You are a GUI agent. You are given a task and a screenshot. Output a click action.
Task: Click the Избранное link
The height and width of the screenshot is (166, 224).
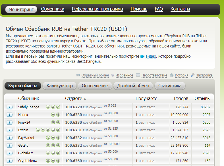click(x=124, y=75)
